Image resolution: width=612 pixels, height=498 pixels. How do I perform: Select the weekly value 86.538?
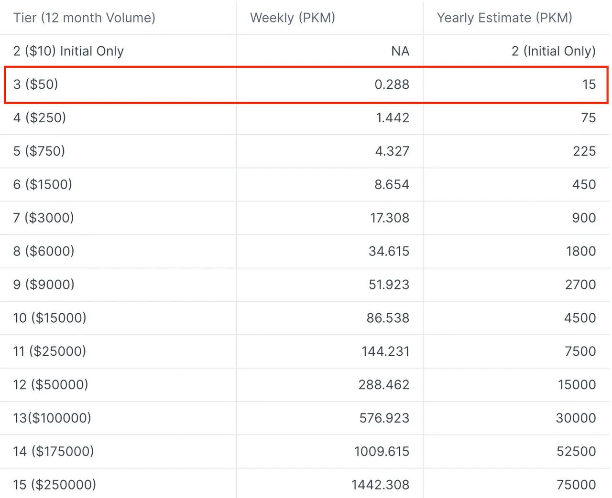(388, 318)
